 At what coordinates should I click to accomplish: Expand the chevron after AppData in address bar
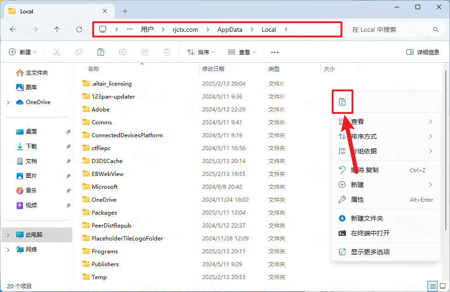[x=251, y=29]
